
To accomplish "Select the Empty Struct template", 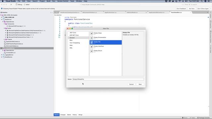I will pos(106,51).
